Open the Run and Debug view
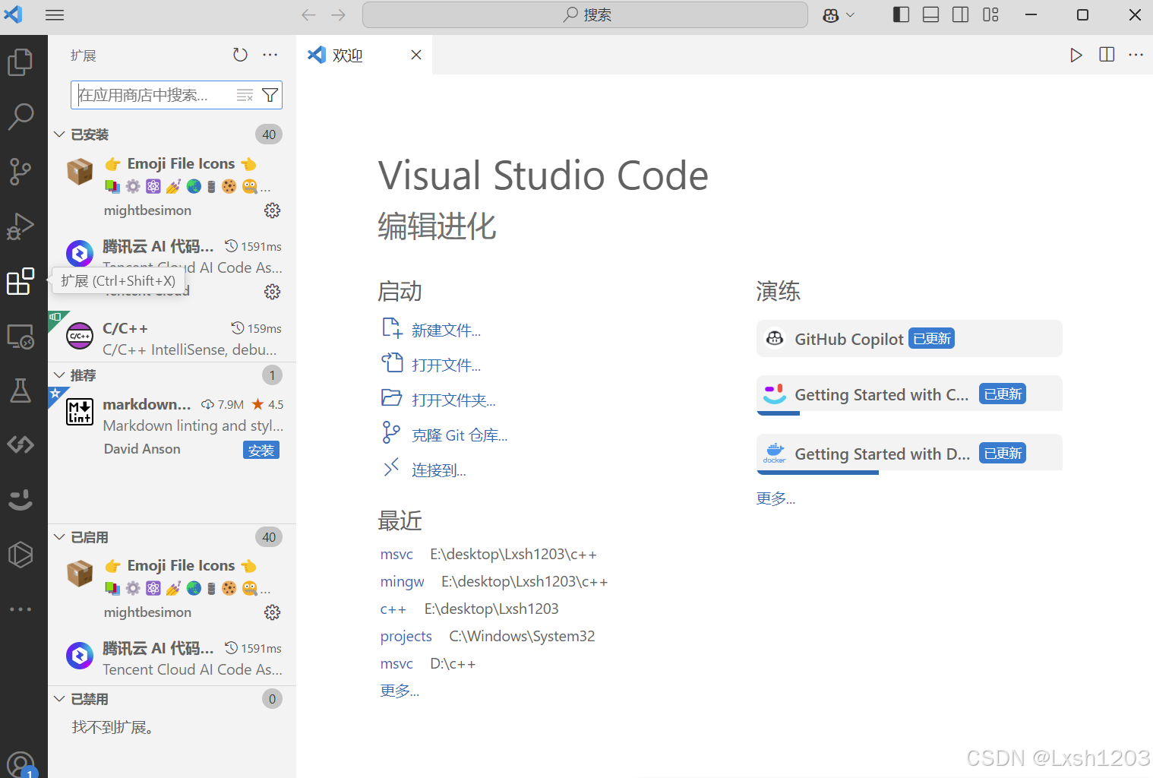 (21, 226)
